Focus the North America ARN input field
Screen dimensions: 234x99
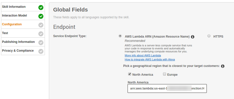pyautogui.click(x=167, y=88)
